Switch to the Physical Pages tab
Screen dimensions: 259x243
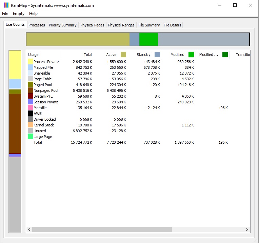(92, 25)
